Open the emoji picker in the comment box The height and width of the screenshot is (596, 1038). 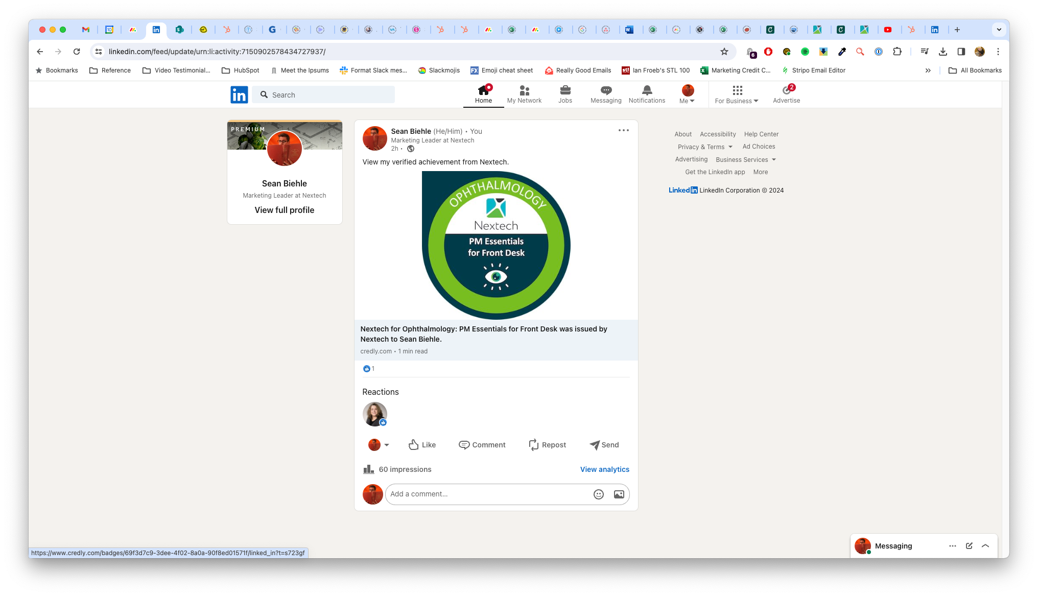tap(599, 494)
